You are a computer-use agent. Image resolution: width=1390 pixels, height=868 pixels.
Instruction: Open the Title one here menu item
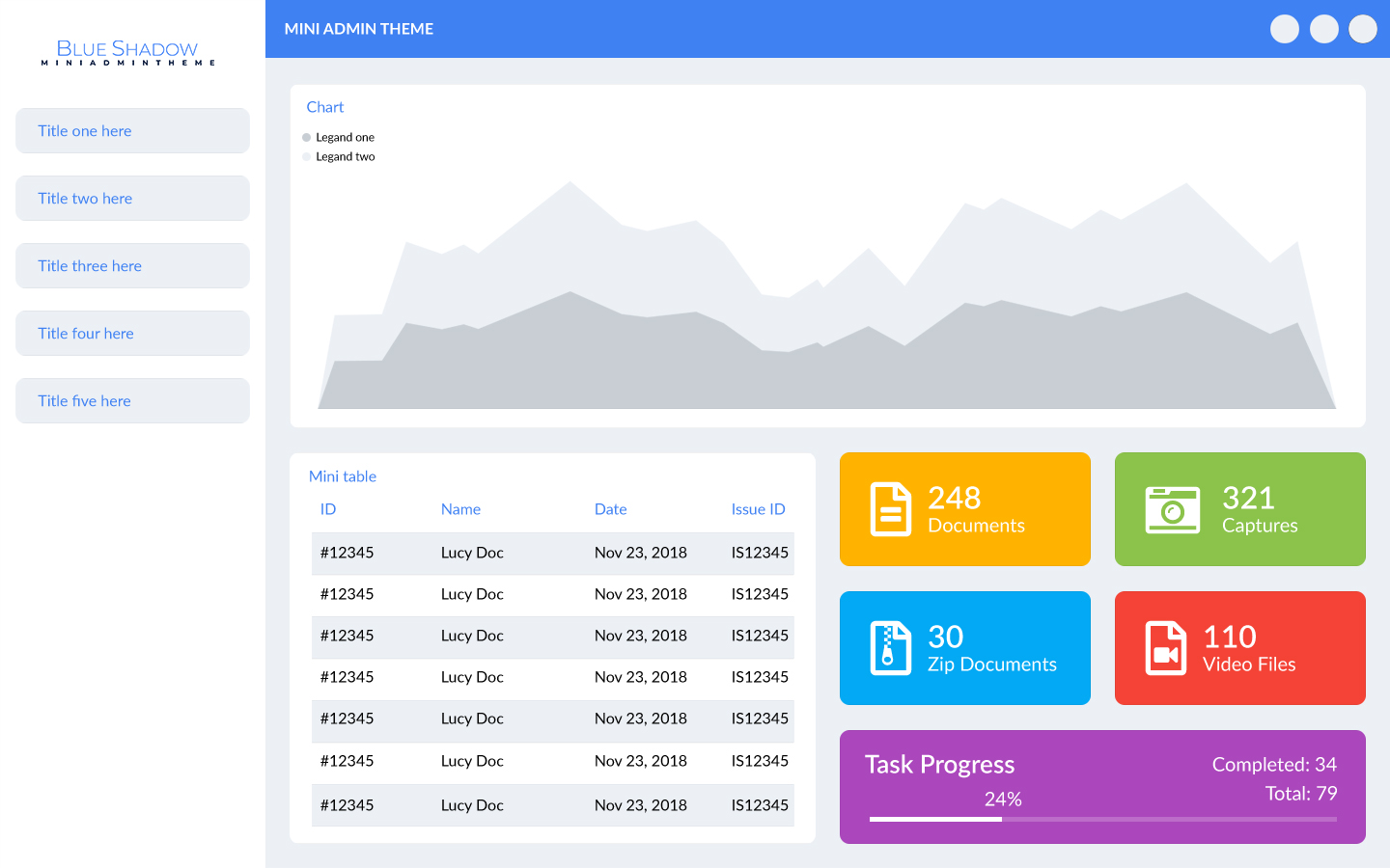(132, 131)
